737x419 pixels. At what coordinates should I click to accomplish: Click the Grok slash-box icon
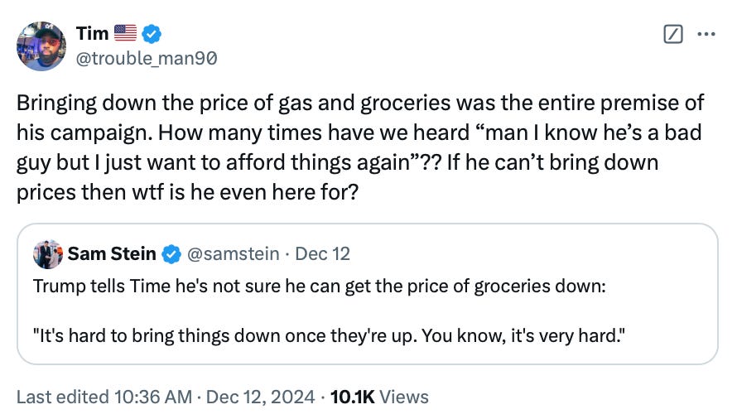674,34
